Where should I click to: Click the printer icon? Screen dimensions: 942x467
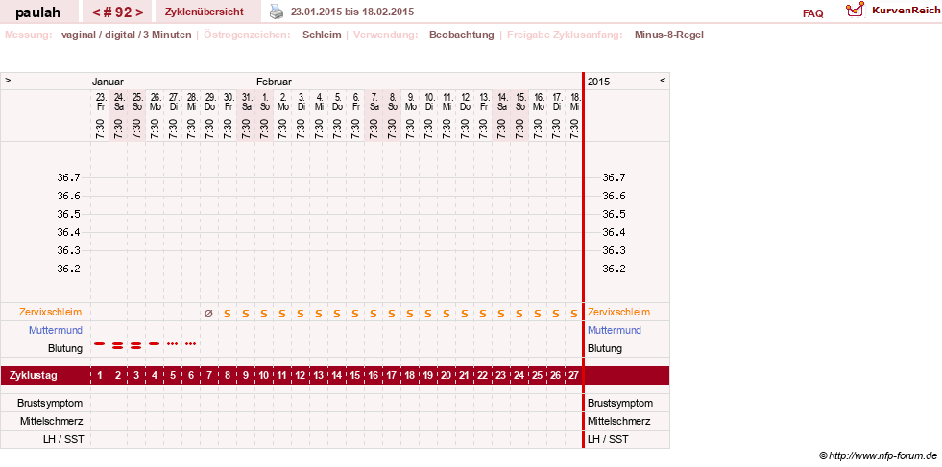coord(276,12)
